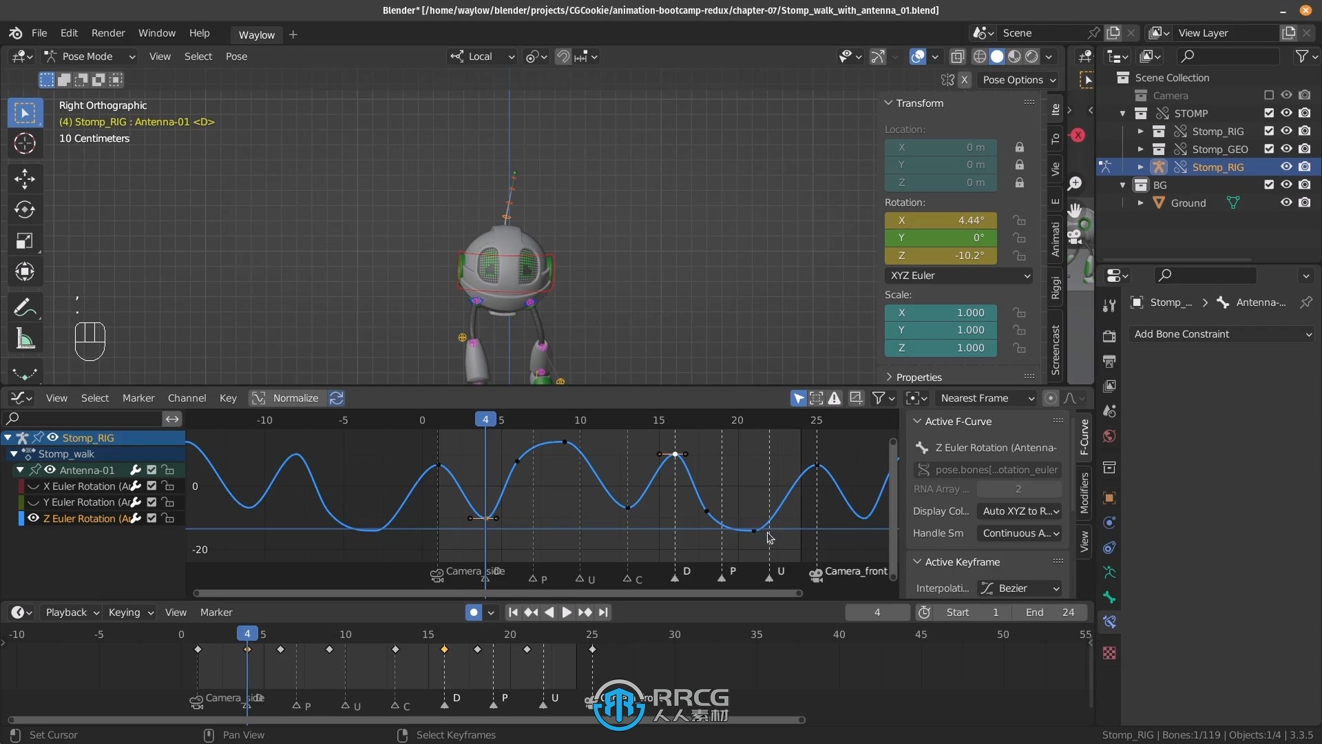The image size is (1322, 744).
Task: Toggle Z Euler Rotation channel visibility
Action: click(x=32, y=518)
